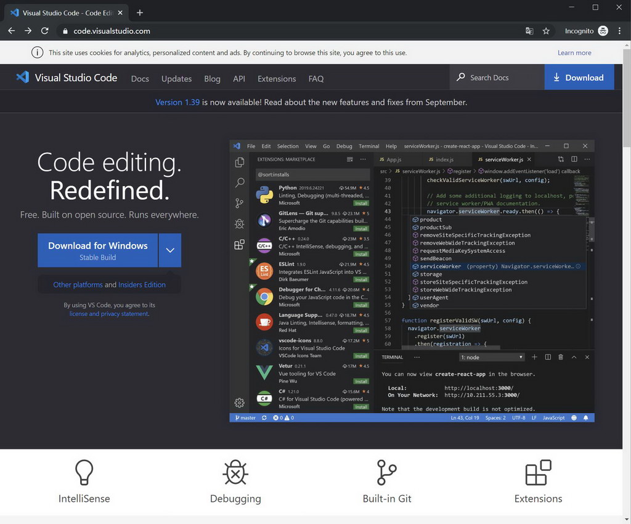
Task: Click the settings gear in editor activity bar
Action: coord(240,403)
